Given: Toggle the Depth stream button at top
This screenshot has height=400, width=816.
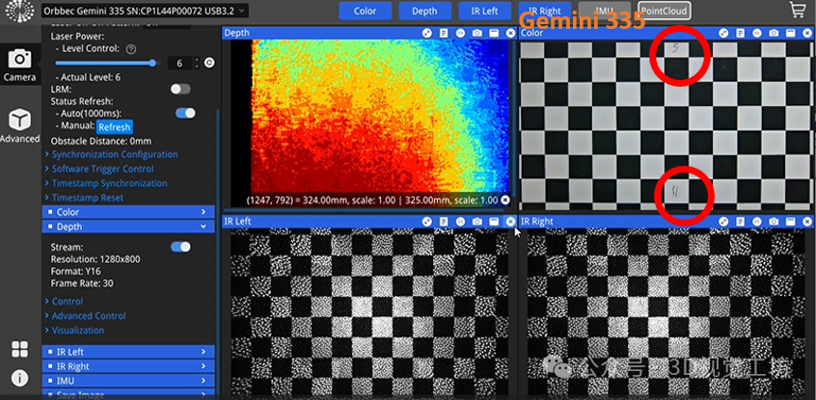Looking at the screenshot, I should (424, 11).
